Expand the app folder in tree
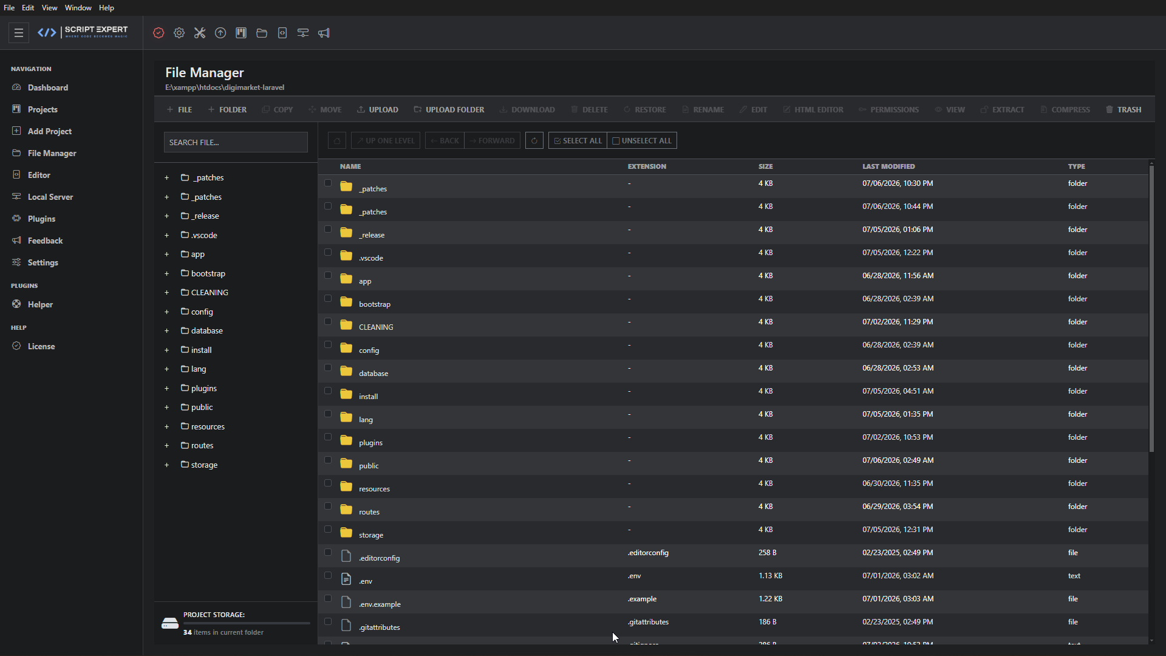This screenshot has height=656, width=1166. (x=166, y=254)
